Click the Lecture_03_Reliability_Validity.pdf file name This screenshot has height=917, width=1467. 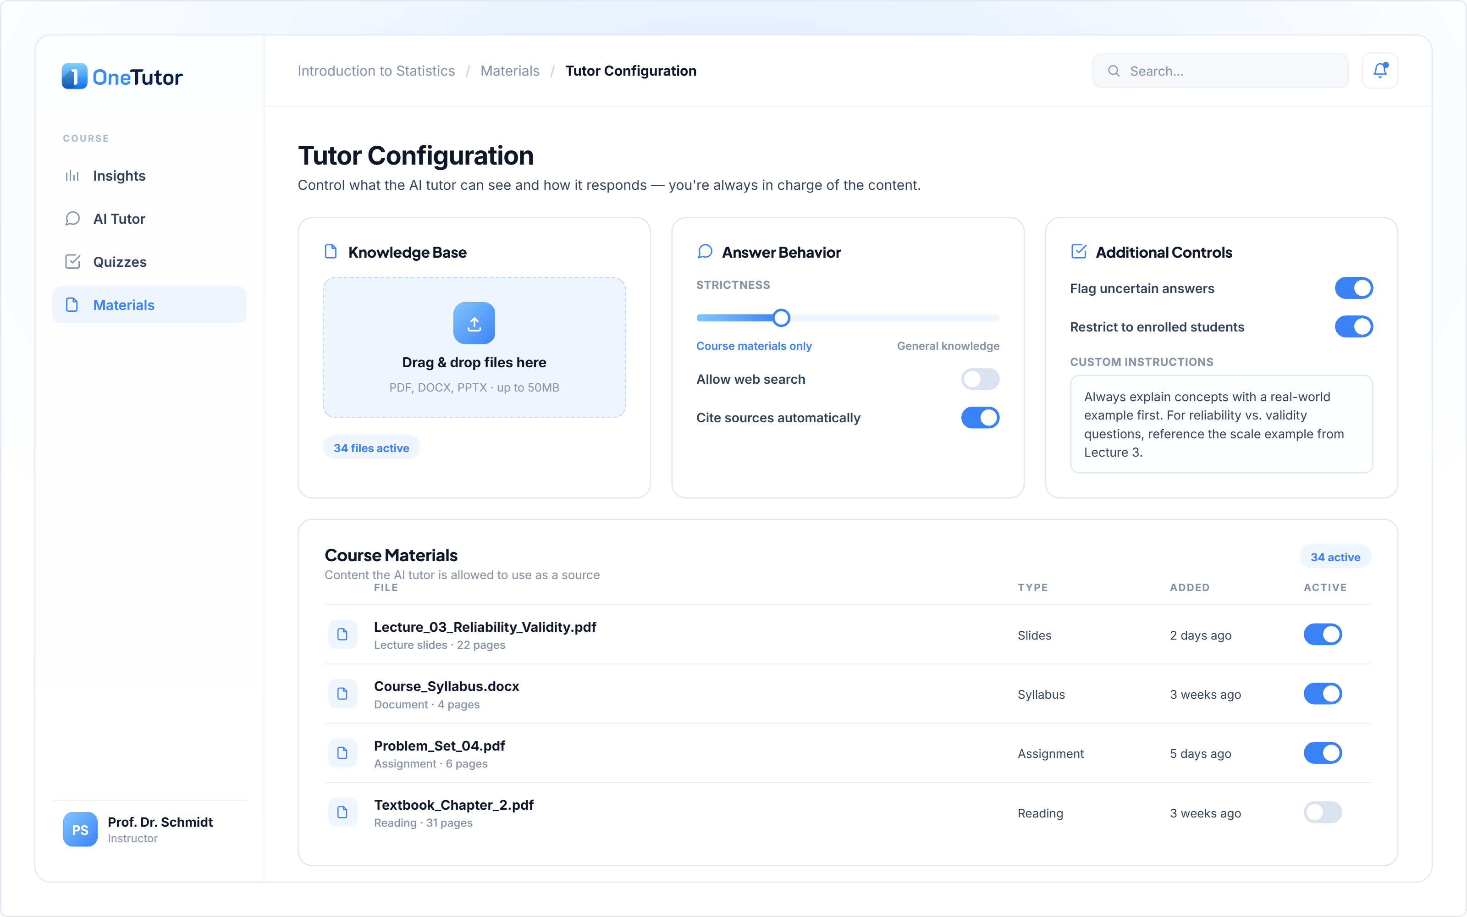485,626
